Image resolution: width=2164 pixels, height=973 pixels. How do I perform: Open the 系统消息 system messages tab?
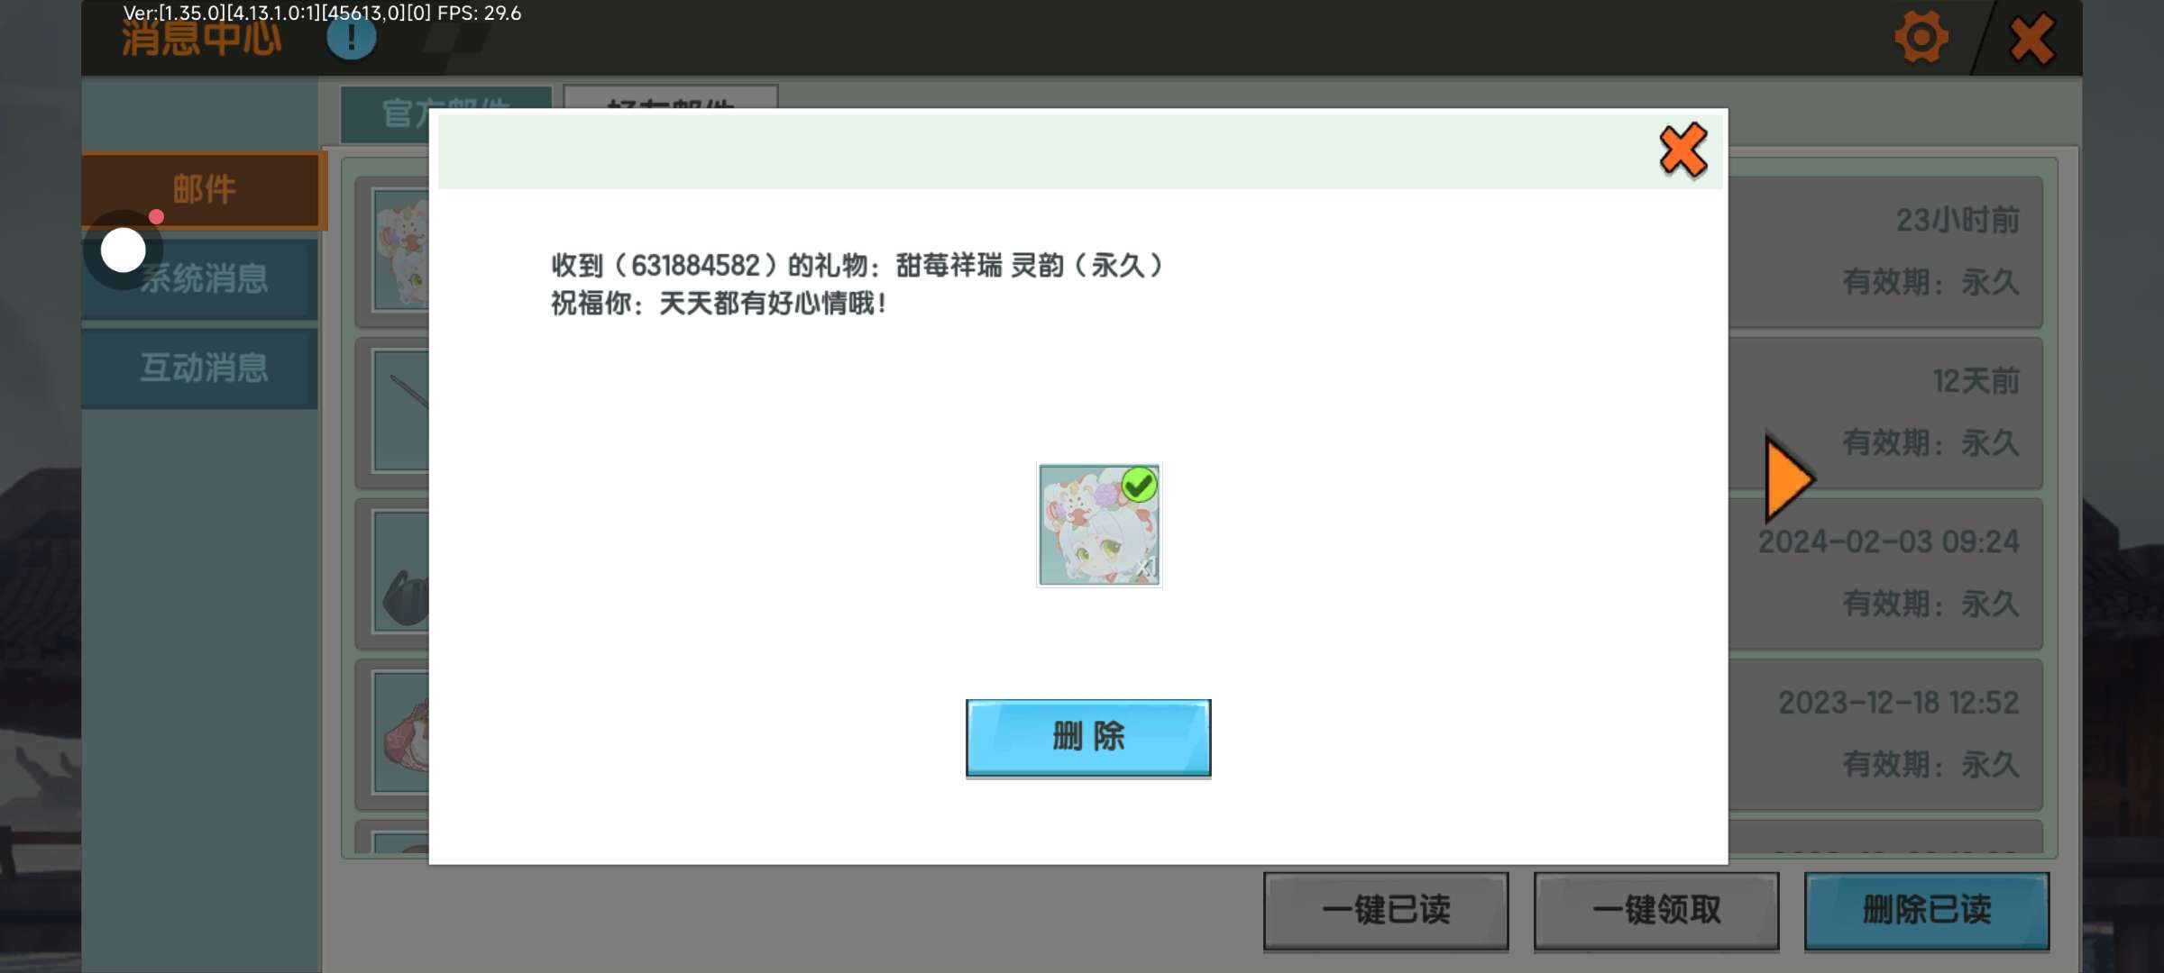tap(204, 279)
